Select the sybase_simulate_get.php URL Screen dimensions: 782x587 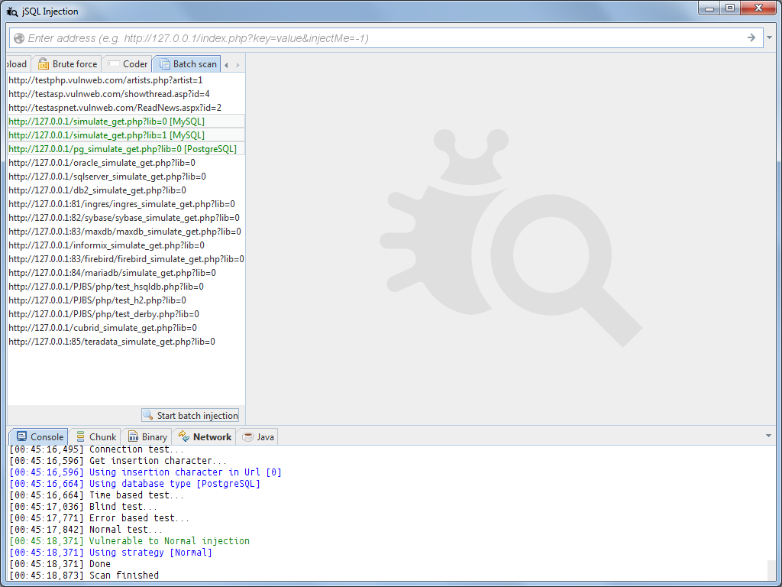tap(126, 218)
